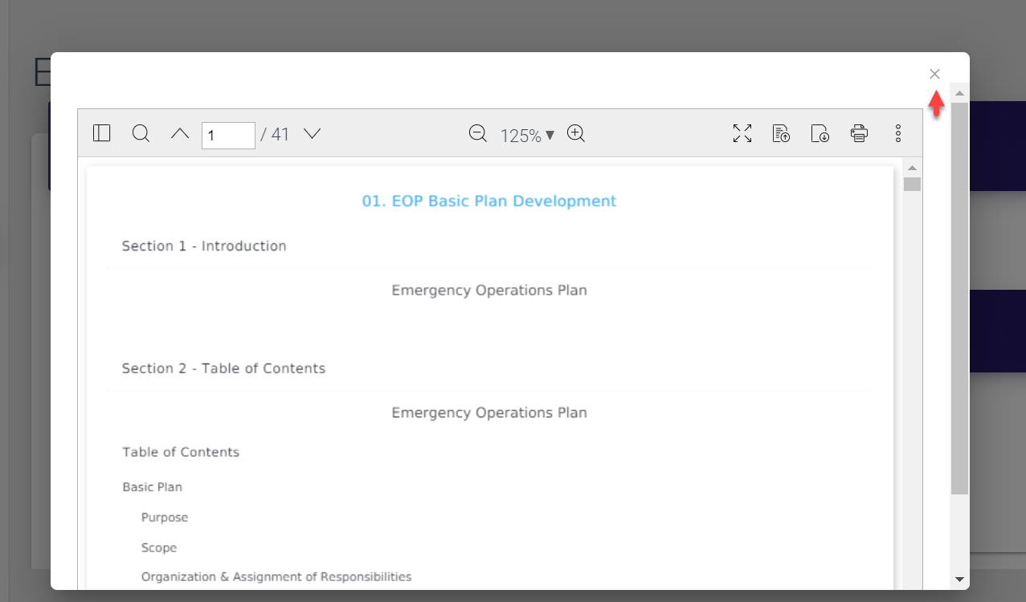This screenshot has height=602, width=1026.
Task: Zoom in with the plus magnifier
Action: tap(576, 134)
